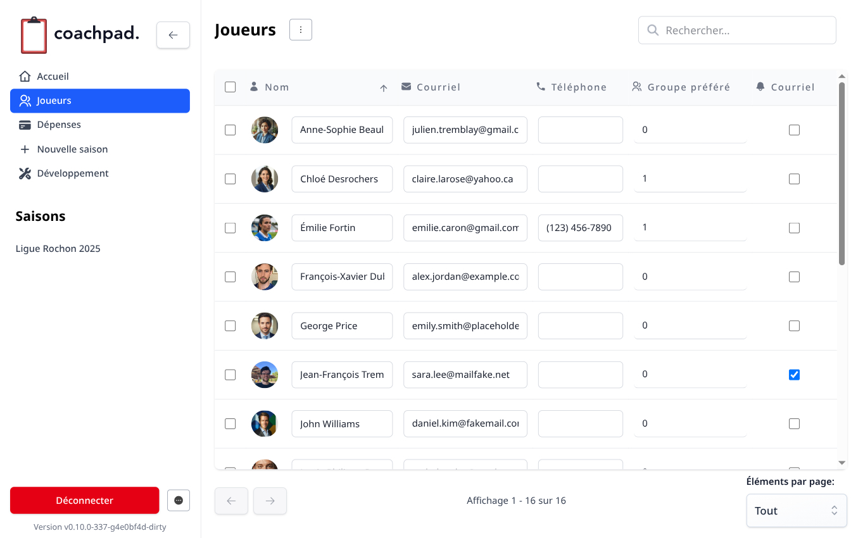Click the Joueurs people icon in sidebar
The width and height of the screenshot is (858, 538).
25,100
